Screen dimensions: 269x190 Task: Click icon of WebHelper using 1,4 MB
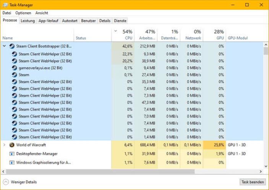[x=15, y=137]
